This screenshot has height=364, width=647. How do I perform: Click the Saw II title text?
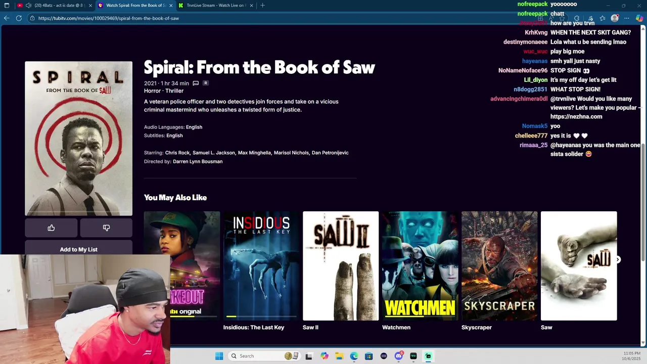(x=310, y=328)
